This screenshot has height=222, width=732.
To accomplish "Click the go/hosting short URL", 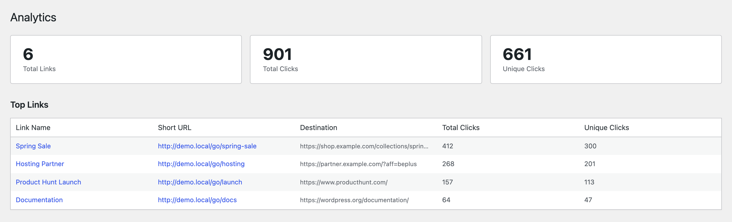I will pyautogui.click(x=201, y=164).
